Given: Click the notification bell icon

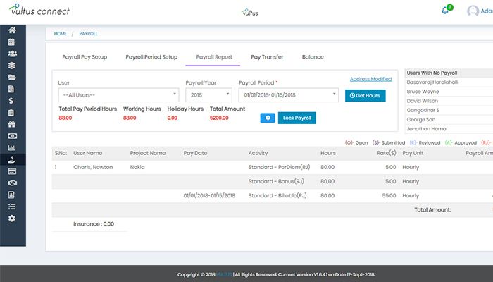Looking at the screenshot, I should pyautogui.click(x=445, y=11).
